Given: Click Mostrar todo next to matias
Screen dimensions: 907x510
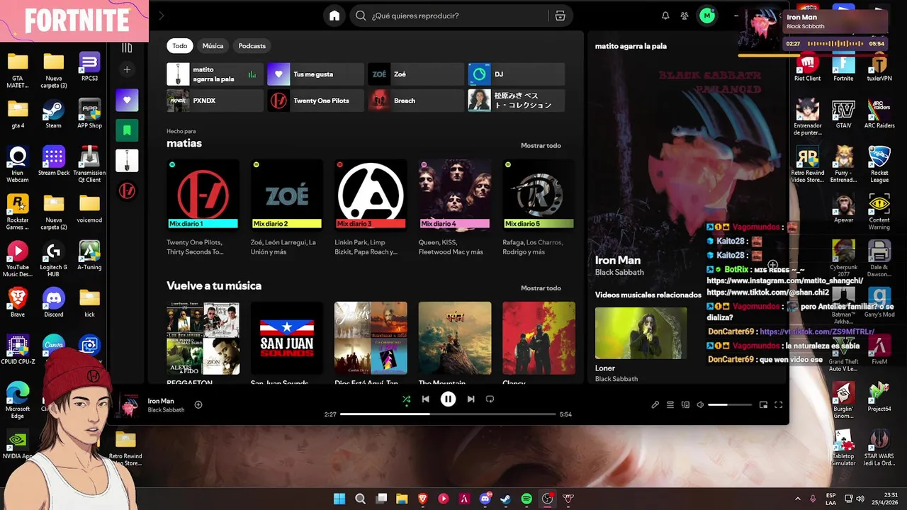Looking at the screenshot, I should pyautogui.click(x=541, y=146).
